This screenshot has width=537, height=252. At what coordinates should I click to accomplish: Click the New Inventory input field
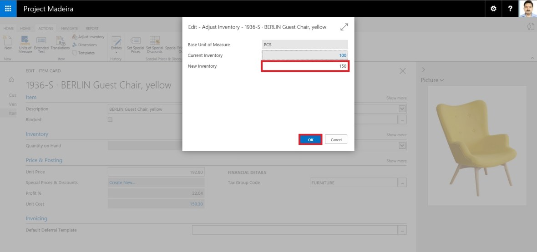point(305,66)
